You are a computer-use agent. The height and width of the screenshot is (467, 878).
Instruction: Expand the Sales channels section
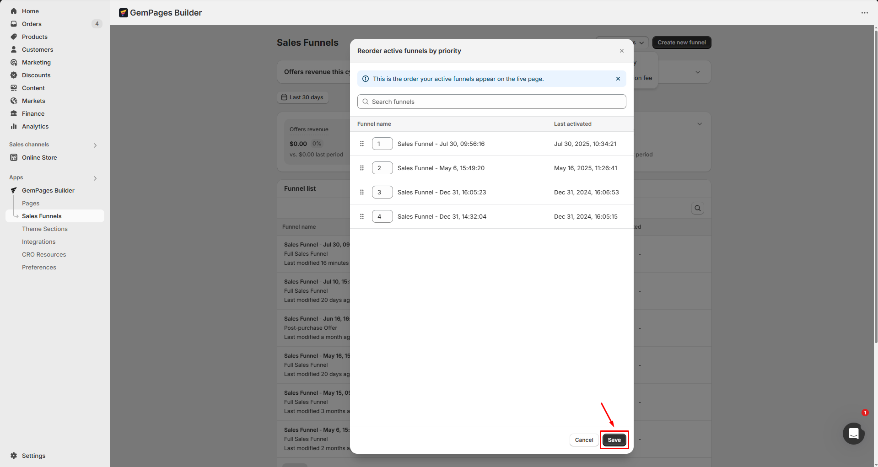coord(95,145)
